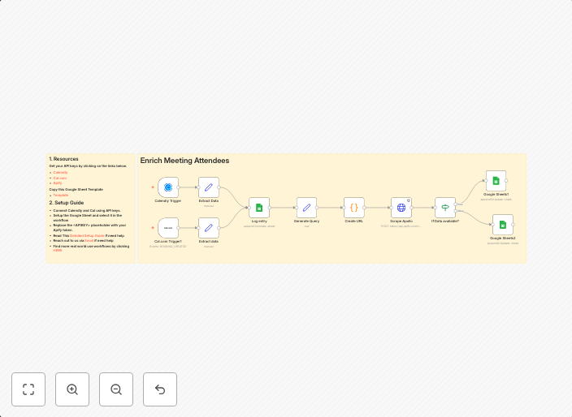The image size is (572, 417).
Task: Open the If Data available? node
Action: (x=445, y=208)
